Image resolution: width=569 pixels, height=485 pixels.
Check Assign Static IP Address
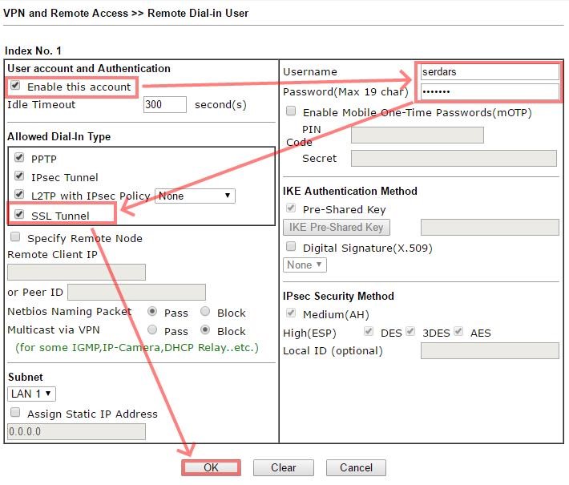tap(15, 414)
